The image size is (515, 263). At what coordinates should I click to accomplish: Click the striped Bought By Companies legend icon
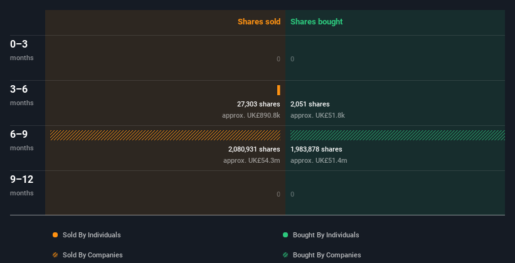285,255
